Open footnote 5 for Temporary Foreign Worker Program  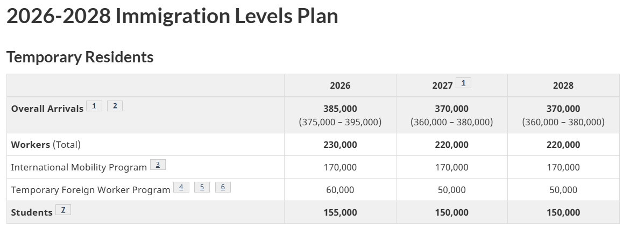[x=202, y=187]
